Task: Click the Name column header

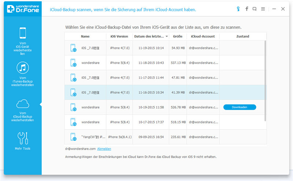Action: (x=85, y=36)
